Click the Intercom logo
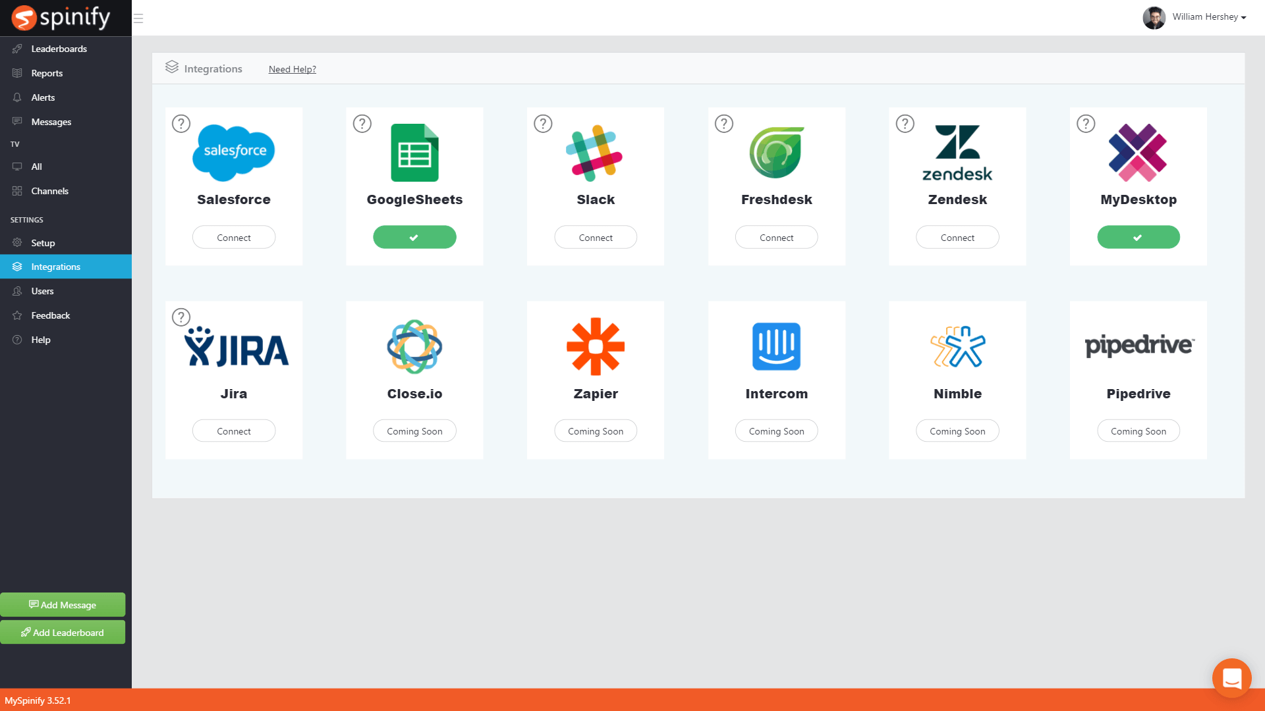The image size is (1265, 711). point(777,346)
